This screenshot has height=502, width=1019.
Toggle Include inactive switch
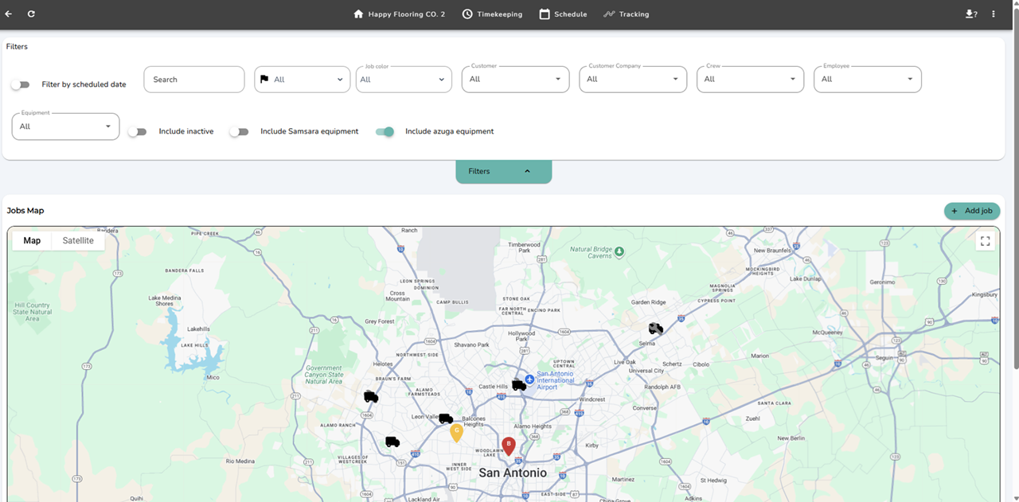point(138,131)
